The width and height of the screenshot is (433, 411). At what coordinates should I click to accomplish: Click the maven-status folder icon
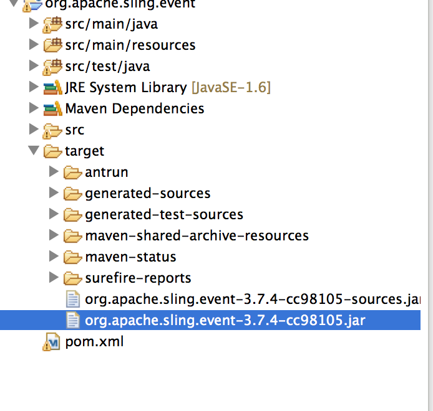coord(72,257)
